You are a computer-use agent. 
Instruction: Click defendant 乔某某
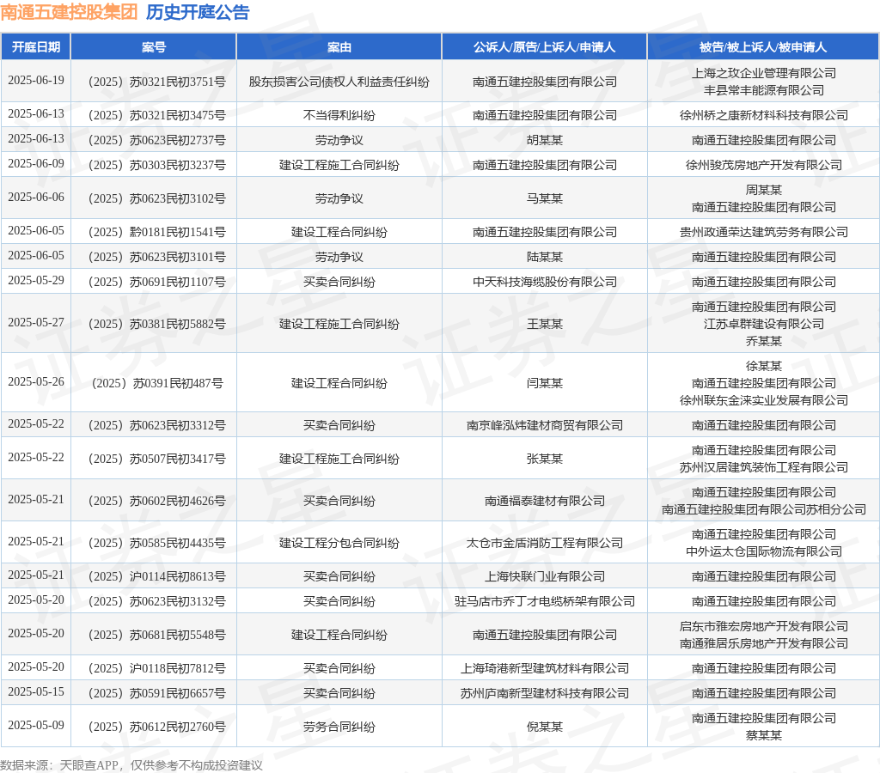(x=764, y=341)
